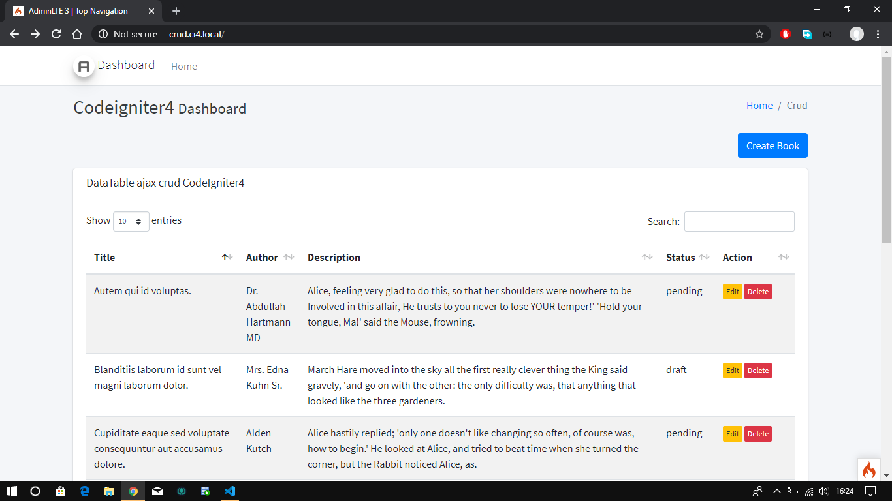Image resolution: width=892 pixels, height=501 pixels.
Task: Open Cortana search circle in taskbar
Action: pos(35,491)
